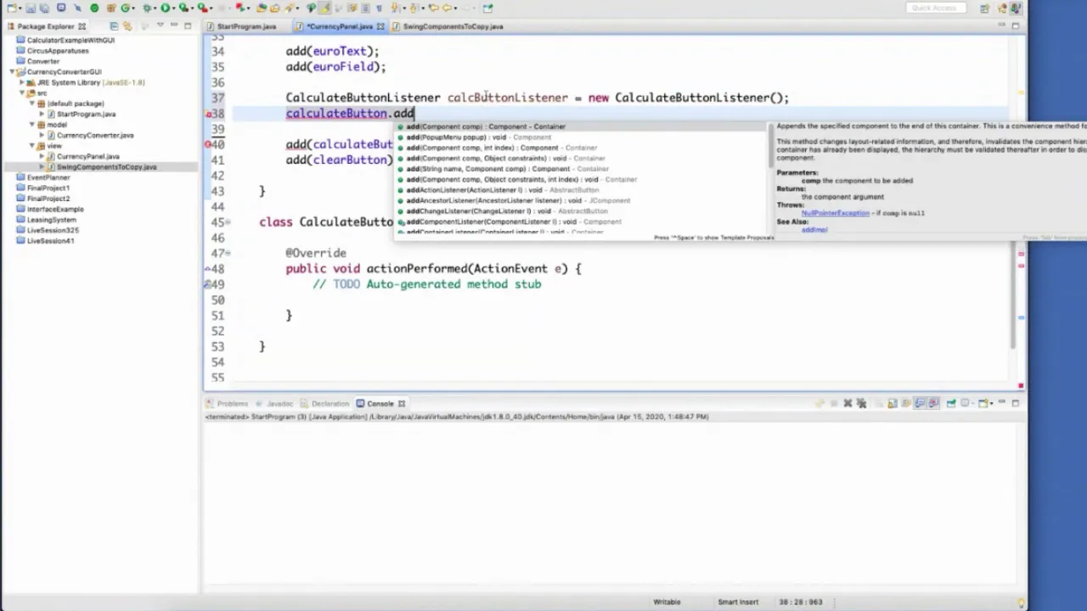The height and width of the screenshot is (611, 1087).
Task: Click the Quick Access search field
Action: click(x=934, y=8)
